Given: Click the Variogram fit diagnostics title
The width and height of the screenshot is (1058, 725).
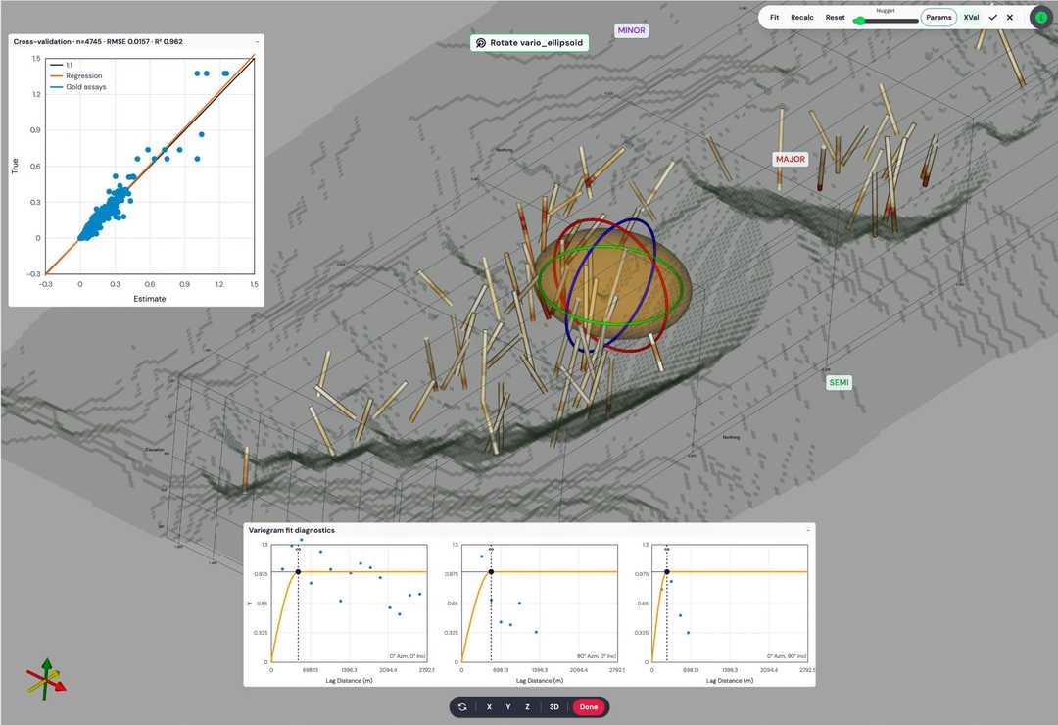Looking at the screenshot, I should click(x=292, y=531).
